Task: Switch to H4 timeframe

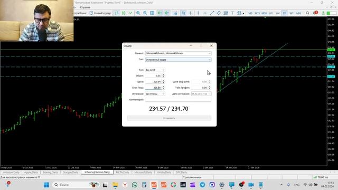Action: [x=278, y=13]
